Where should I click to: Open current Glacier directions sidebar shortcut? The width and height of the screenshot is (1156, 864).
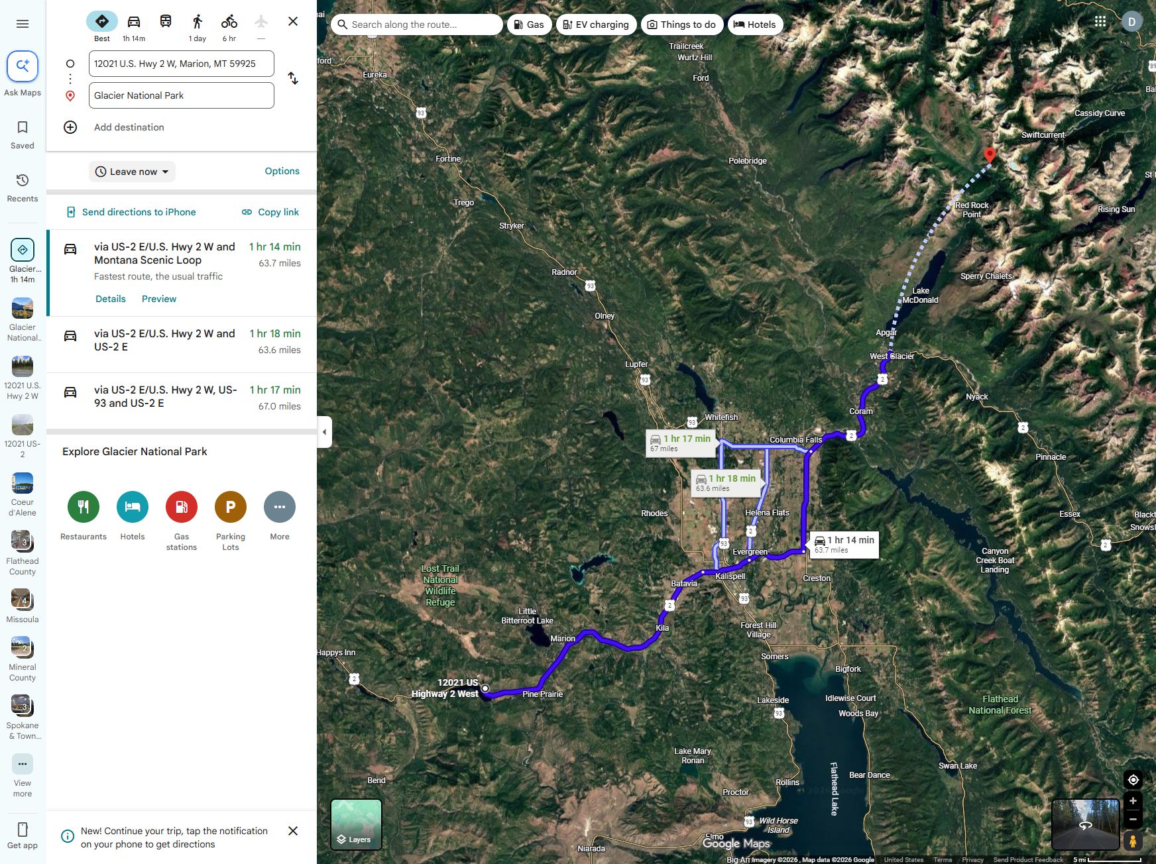(x=23, y=260)
